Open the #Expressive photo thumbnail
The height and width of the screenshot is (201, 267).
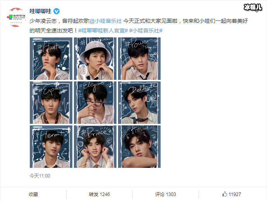[x=51, y=103]
